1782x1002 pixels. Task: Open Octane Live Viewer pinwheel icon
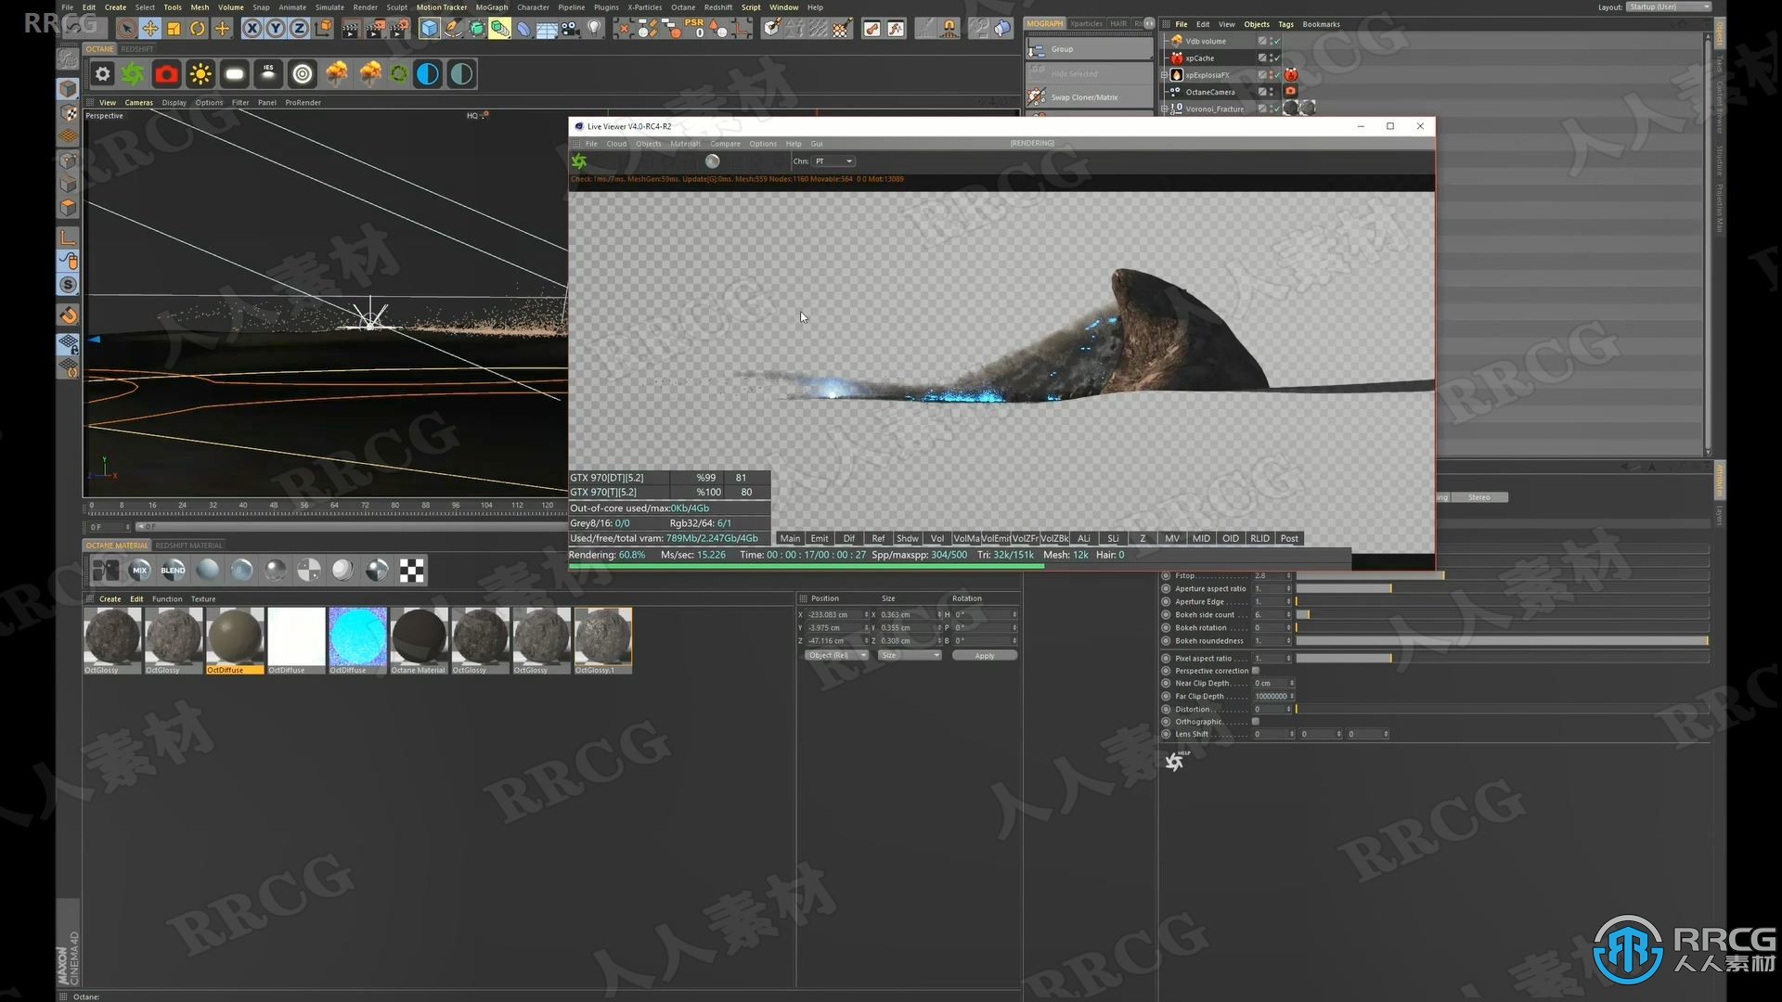[133, 74]
